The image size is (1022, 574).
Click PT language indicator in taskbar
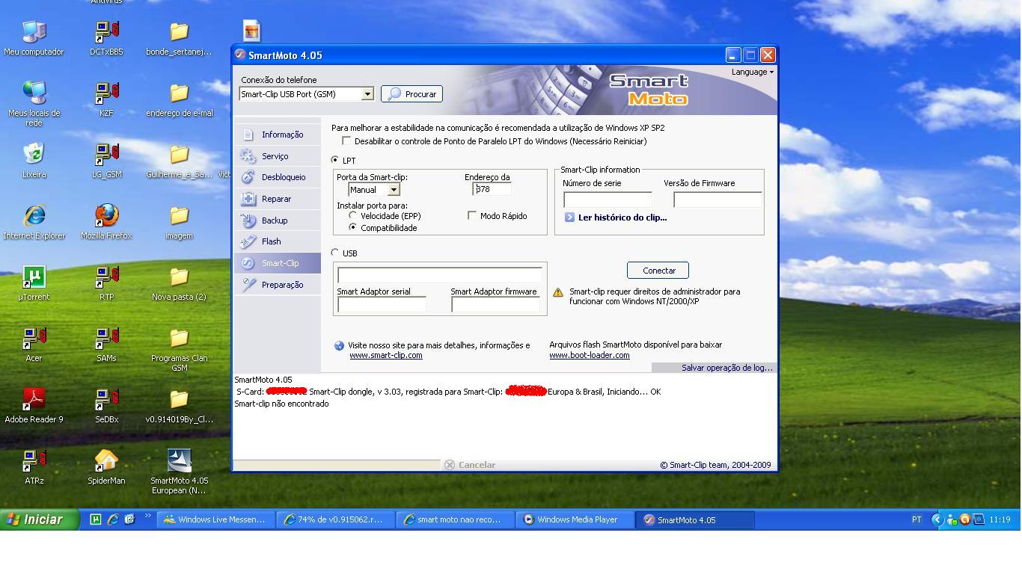pos(917,519)
